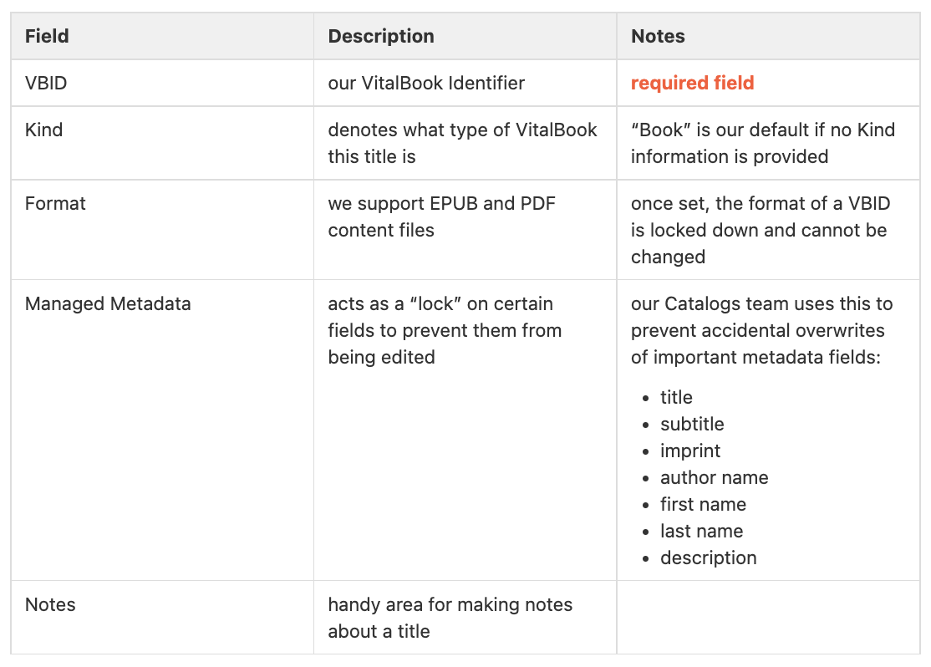Select the 'title' bullet item
931x667 pixels.
coord(676,397)
